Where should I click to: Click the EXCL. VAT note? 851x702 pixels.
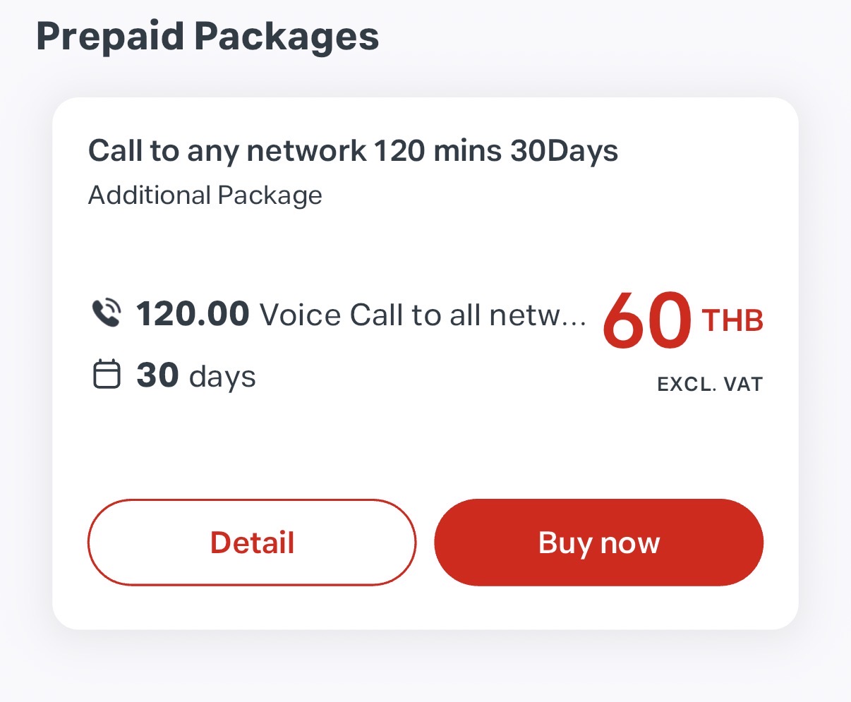coord(710,385)
